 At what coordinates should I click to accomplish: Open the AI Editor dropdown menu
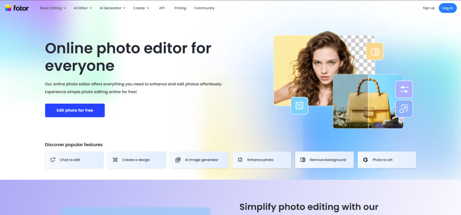(x=83, y=8)
